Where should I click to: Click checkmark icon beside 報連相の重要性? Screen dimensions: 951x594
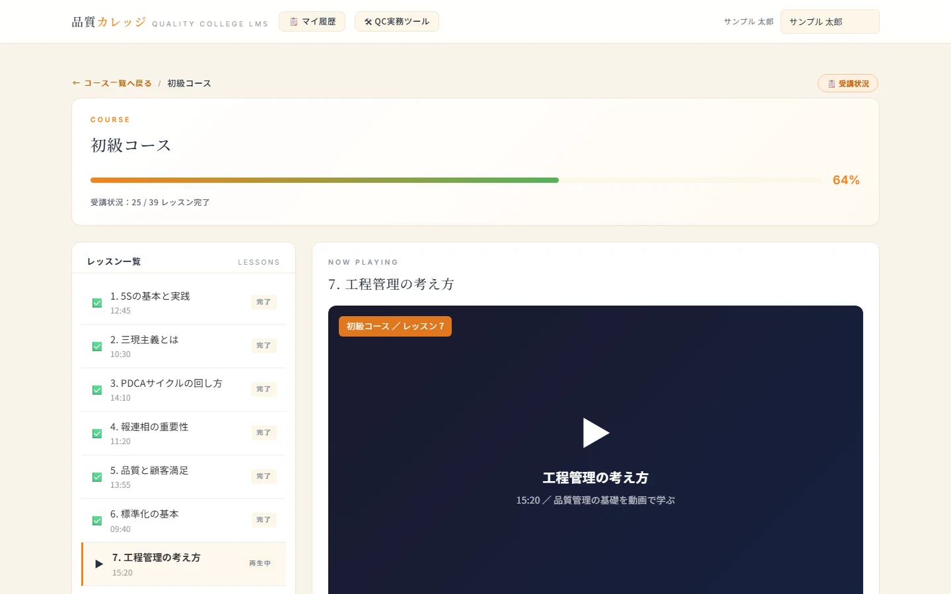pyautogui.click(x=97, y=434)
